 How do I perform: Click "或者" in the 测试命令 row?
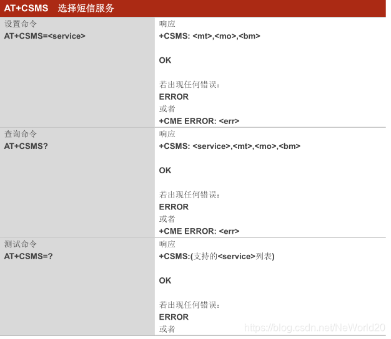(x=167, y=329)
